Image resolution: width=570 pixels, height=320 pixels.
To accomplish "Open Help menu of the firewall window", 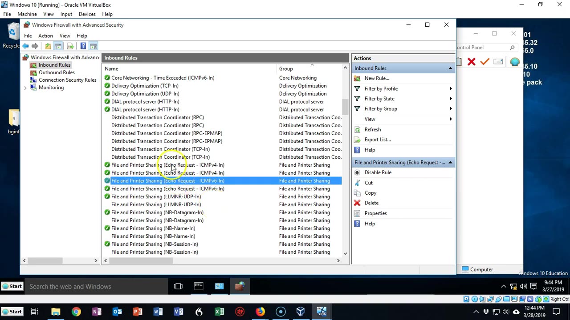I will pos(81,36).
